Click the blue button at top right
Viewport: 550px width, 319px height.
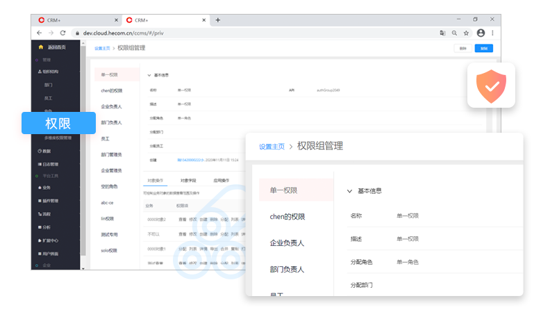tap(483, 48)
